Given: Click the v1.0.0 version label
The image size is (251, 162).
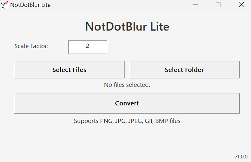Looking at the screenshot, I should coord(241,157).
